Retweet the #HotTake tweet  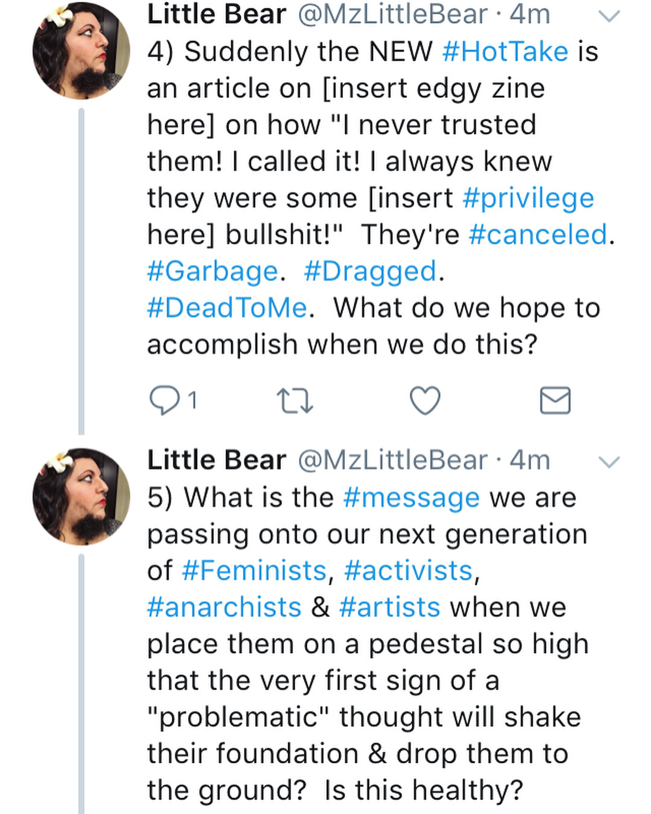click(294, 401)
